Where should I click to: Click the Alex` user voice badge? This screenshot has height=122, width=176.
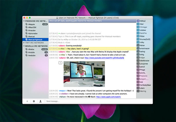pyautogui.click(x=138, y=24)
